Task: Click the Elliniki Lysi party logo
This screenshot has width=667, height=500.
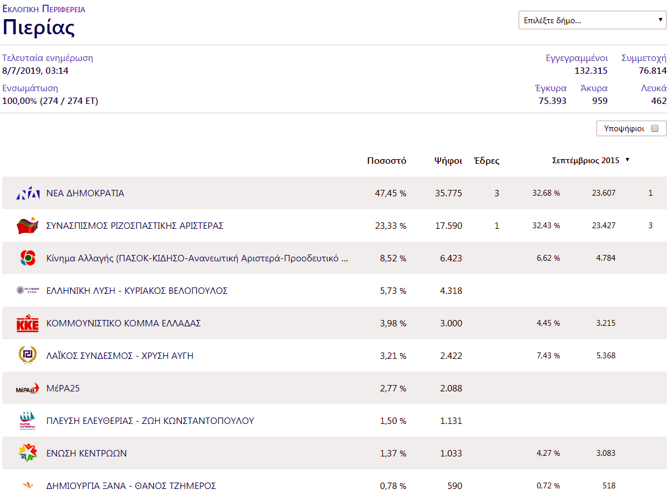Action: pos(28,290)
